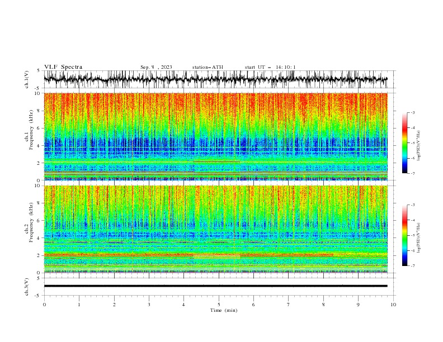Click the '4' kHz tick on ch.2 axis
This screenshot has height=342, width=443.
40,238
